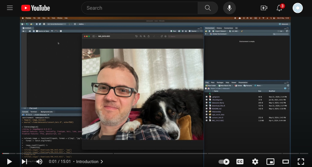
Task: Open the Source button dropdown arrow
Action: pos(198,31)
